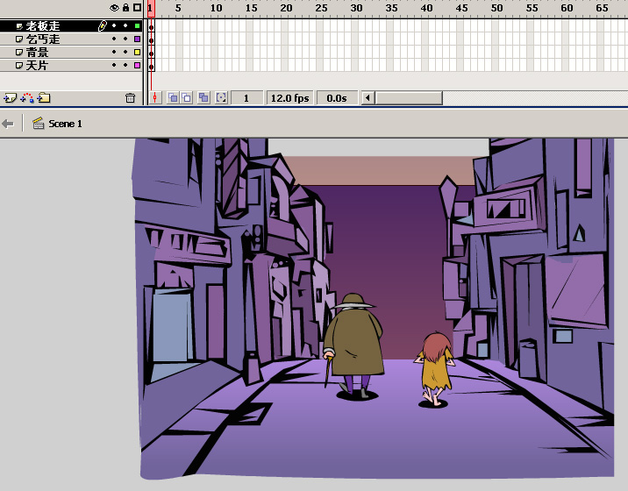628x491 pixels.
Task: Click the 0.0s elapsed time box
Action: (337, 98)
